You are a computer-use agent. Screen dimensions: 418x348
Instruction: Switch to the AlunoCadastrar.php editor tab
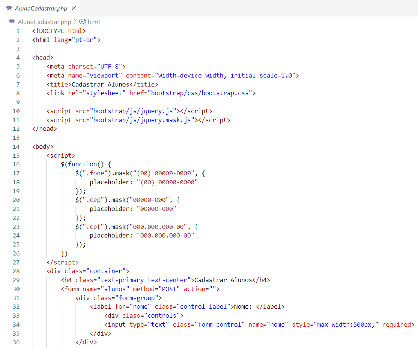click(x=41, y=8)
